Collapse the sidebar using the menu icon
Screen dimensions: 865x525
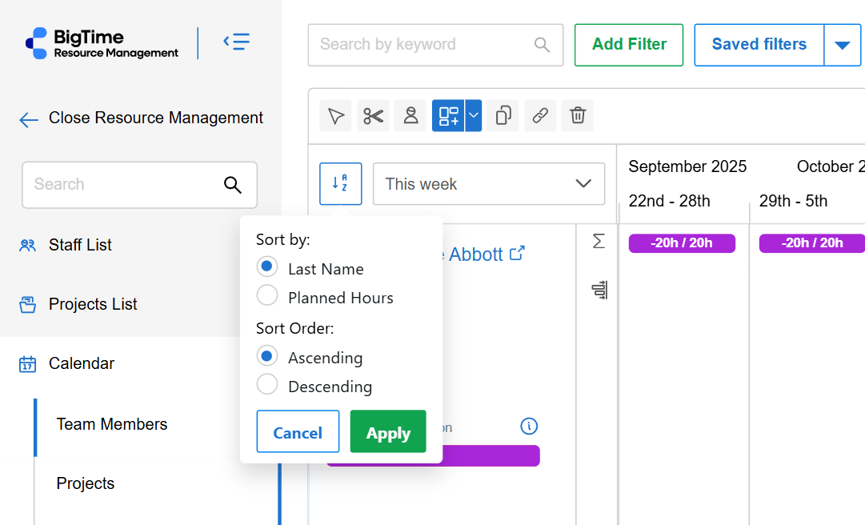pyautogui.click(x=236, y=42)
